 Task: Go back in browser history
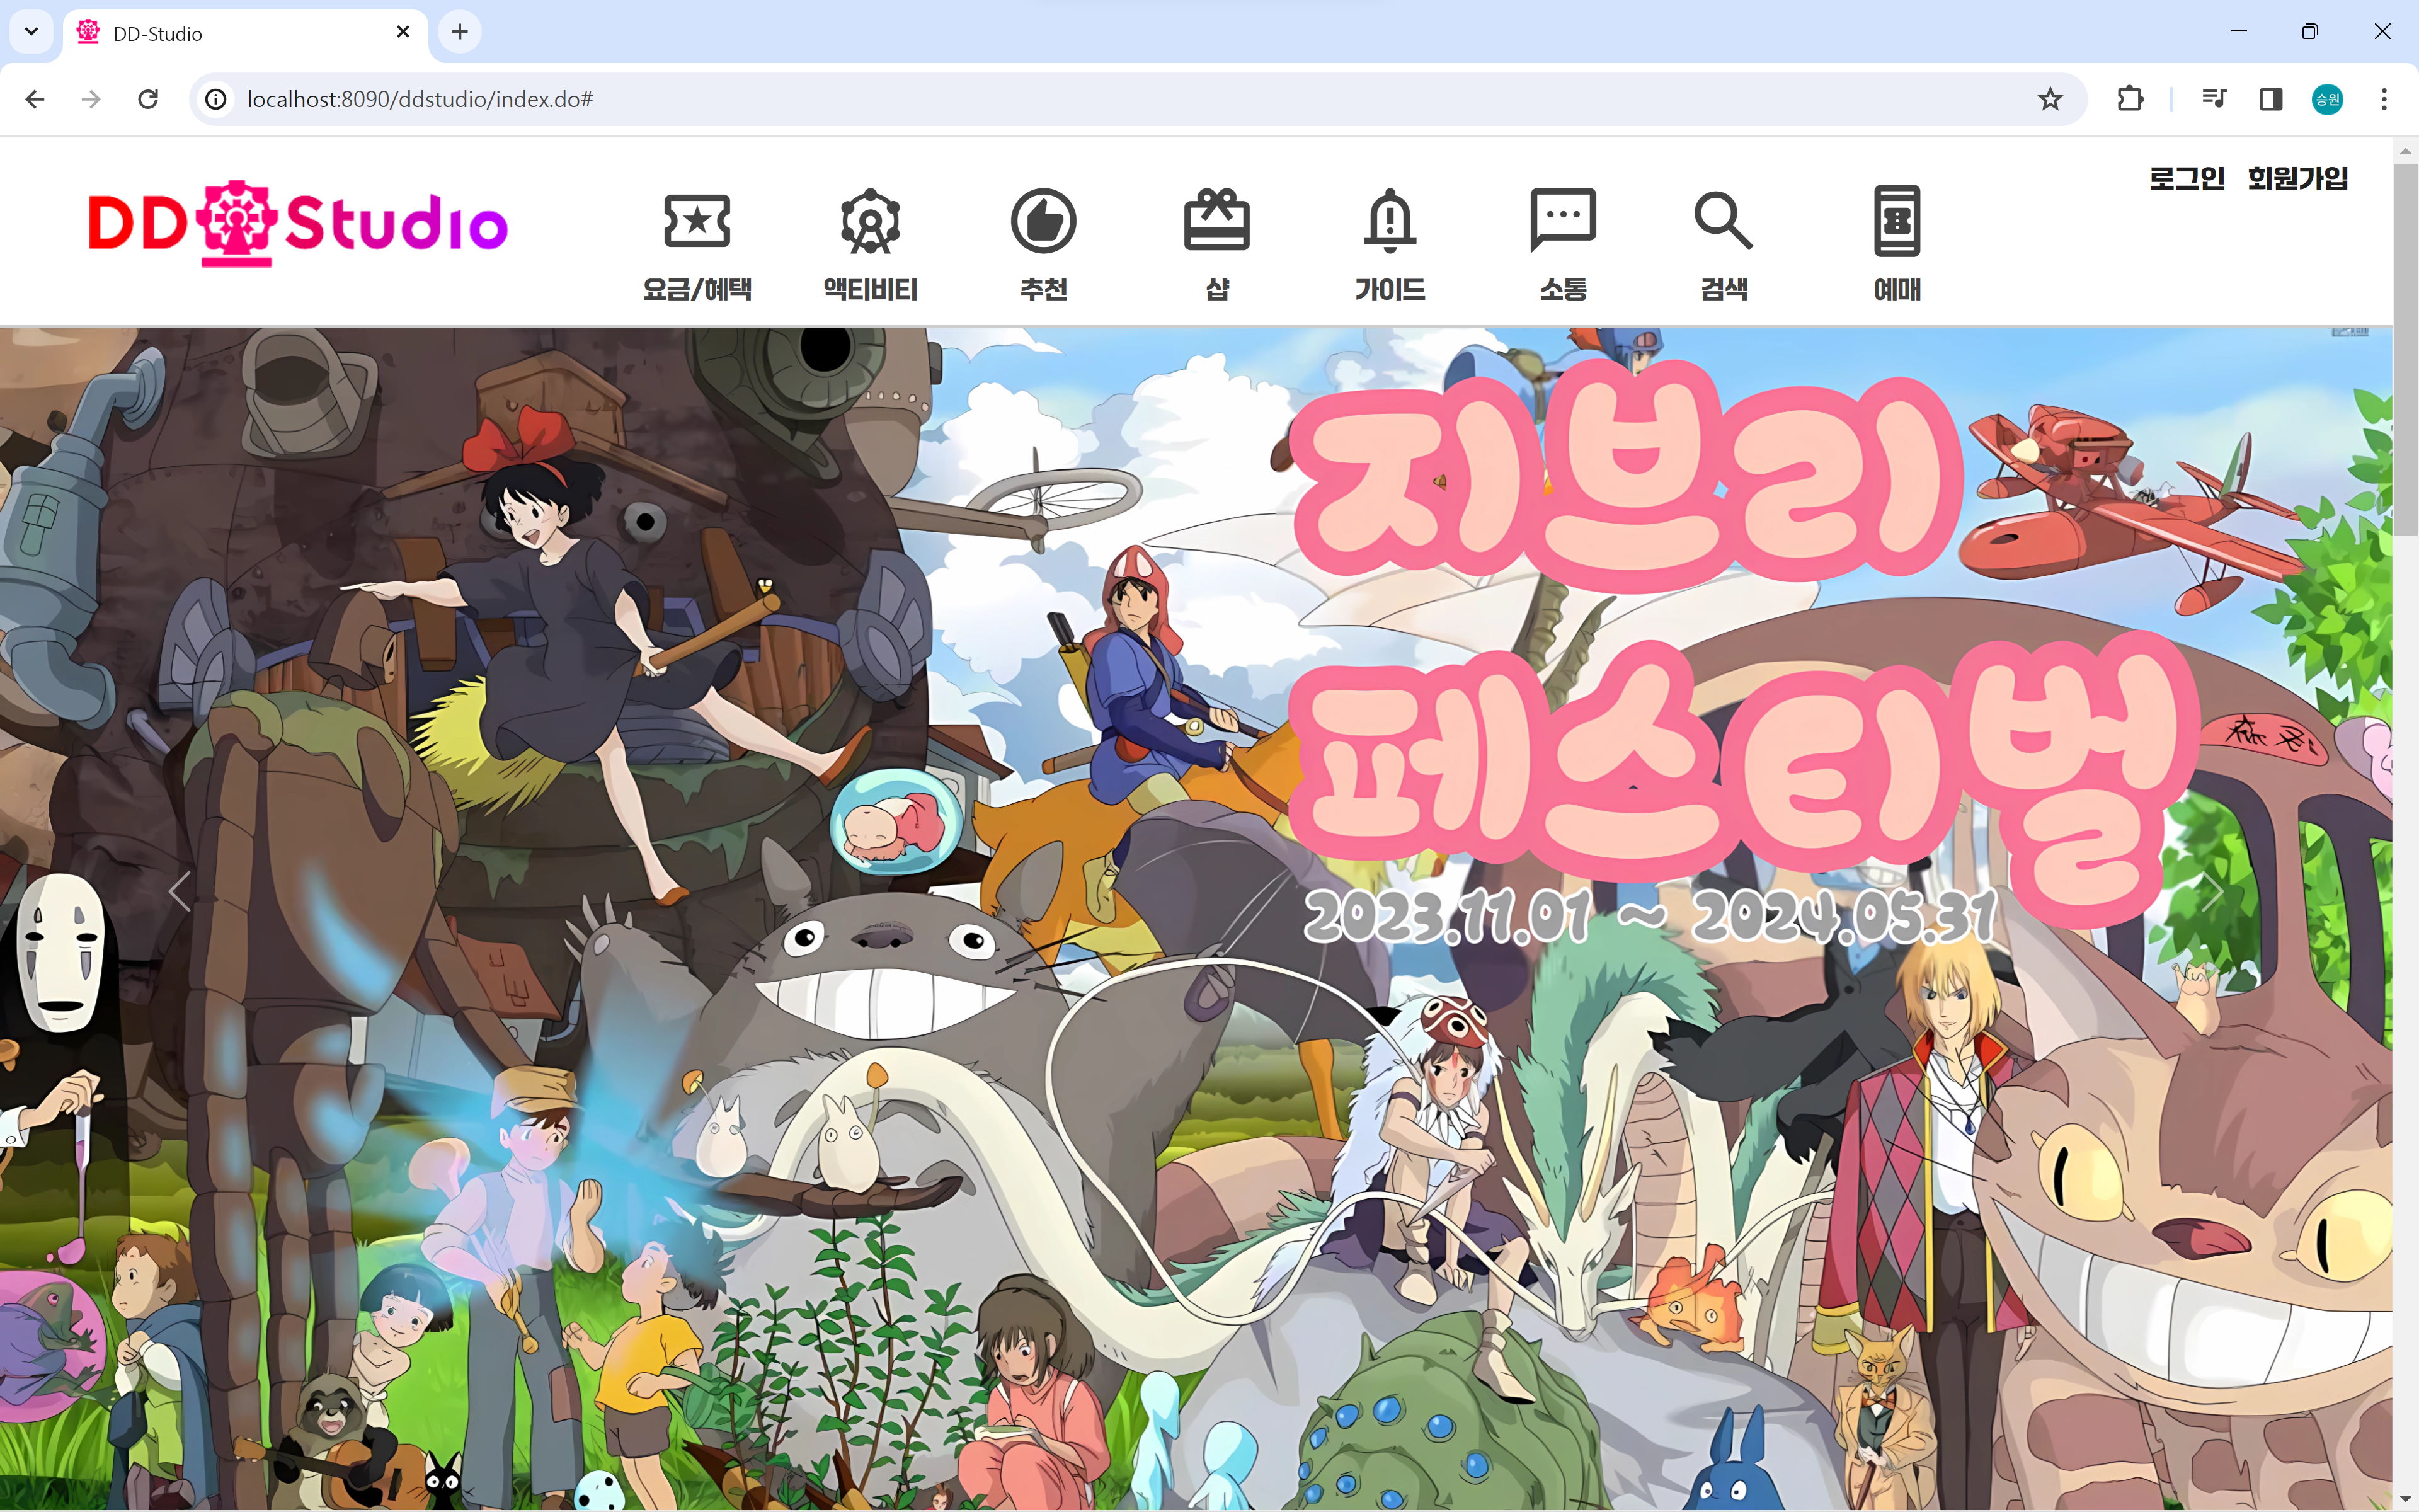(x=35, y=99)
